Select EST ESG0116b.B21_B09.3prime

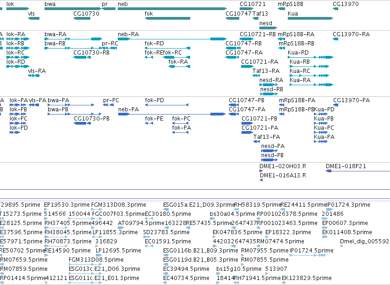[x=201, y=251]
